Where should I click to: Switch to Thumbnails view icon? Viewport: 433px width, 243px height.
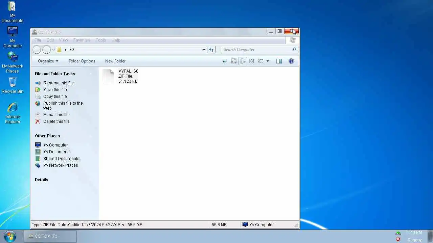coord(225,61)
